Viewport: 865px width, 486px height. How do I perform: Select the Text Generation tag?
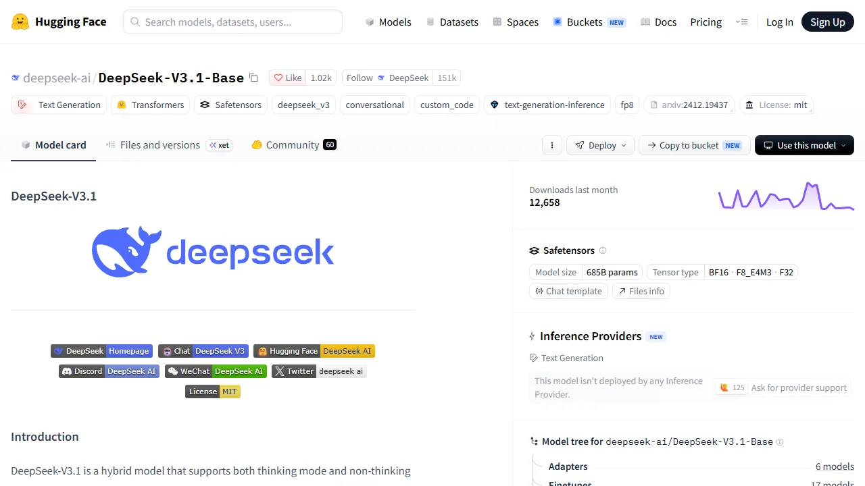(59, 105)
